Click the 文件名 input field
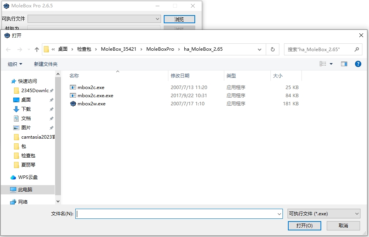 coord(179,214)
